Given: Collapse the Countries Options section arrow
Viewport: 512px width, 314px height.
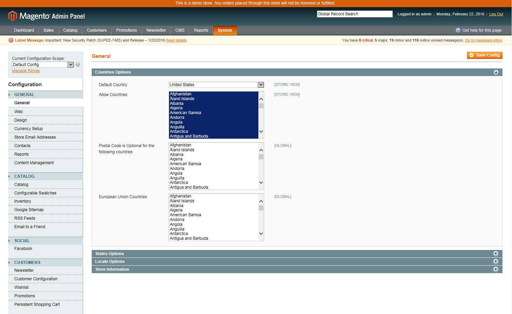Looking at the screenshot, I should 496,72.
